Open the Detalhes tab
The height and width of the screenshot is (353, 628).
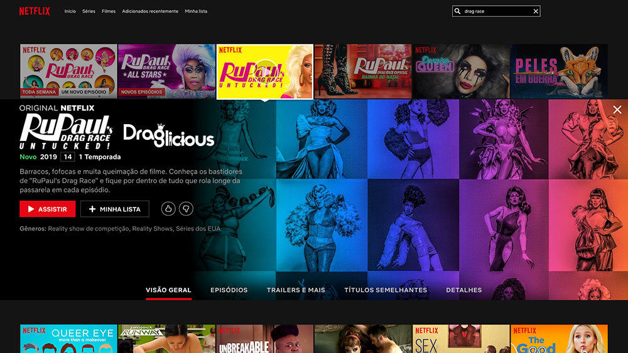click(x=464, y=290)
